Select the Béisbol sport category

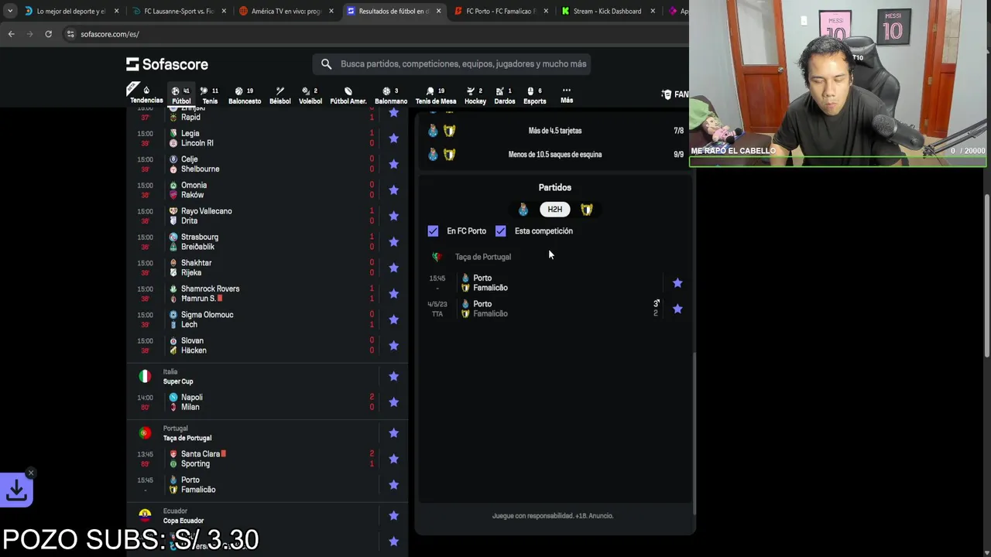click(x=279, y=94)
